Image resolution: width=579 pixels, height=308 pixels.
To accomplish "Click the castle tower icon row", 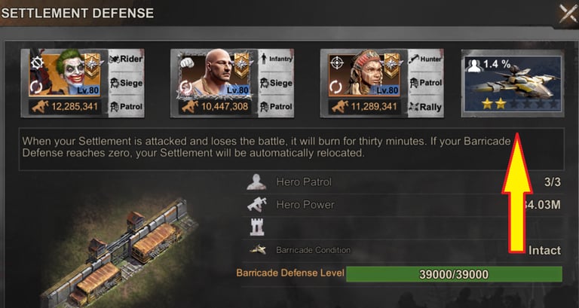I will coord(404,227).
